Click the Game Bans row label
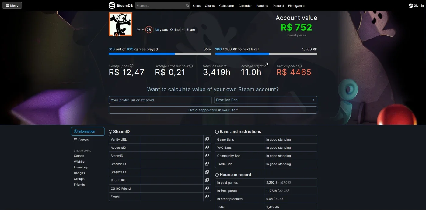This screenshot has width=426, height=210. pos(225,139)
